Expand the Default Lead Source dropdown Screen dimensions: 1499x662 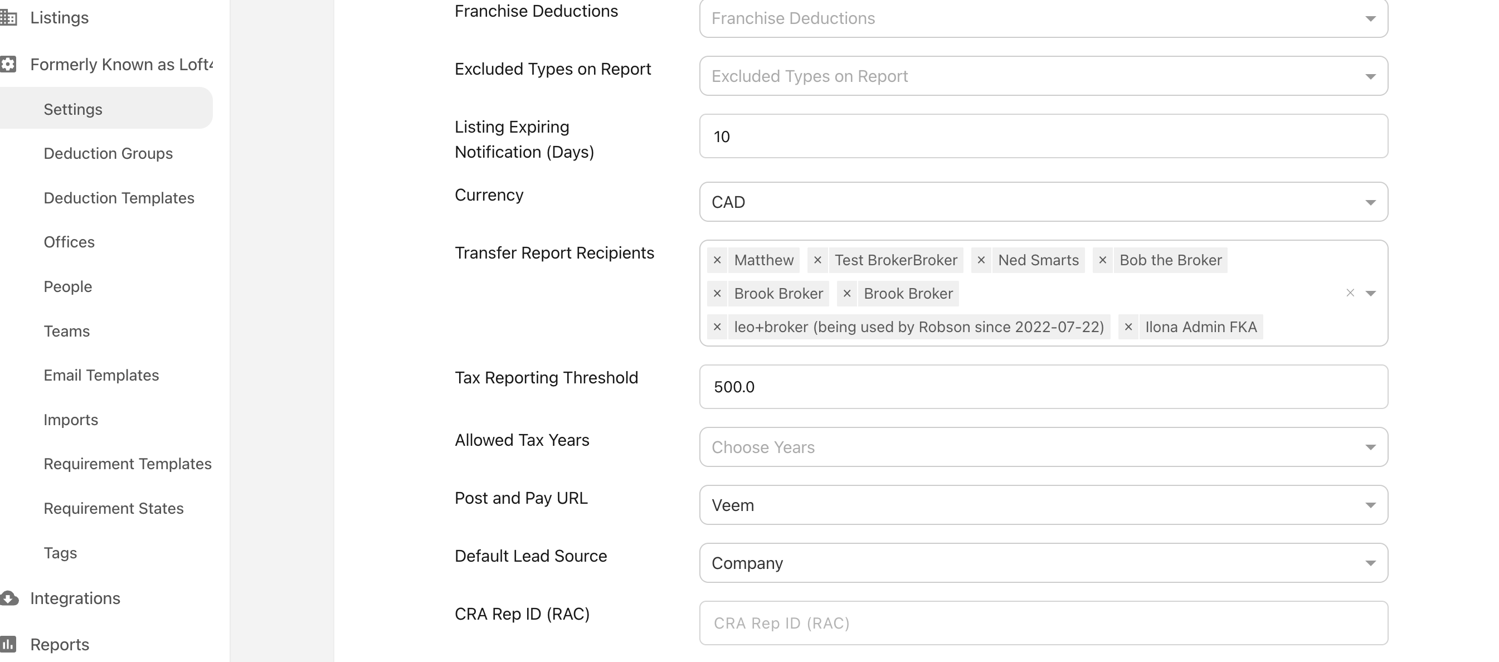tap(1043, 562)
